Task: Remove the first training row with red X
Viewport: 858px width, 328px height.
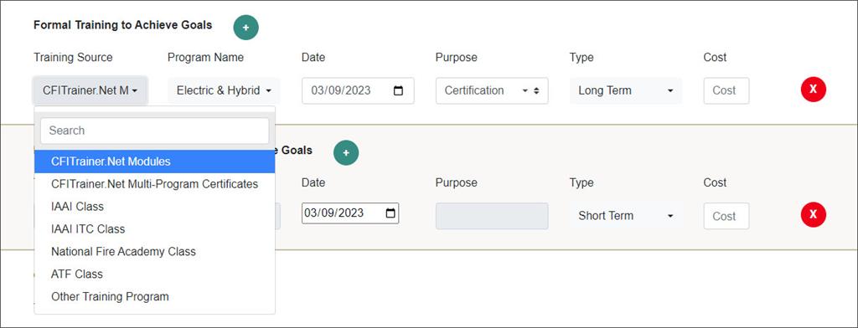Action: click(813, 89)
